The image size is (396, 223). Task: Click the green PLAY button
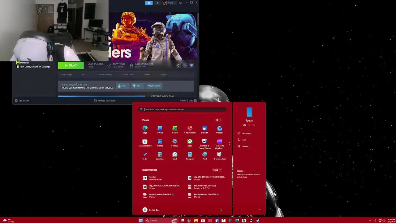71,65
